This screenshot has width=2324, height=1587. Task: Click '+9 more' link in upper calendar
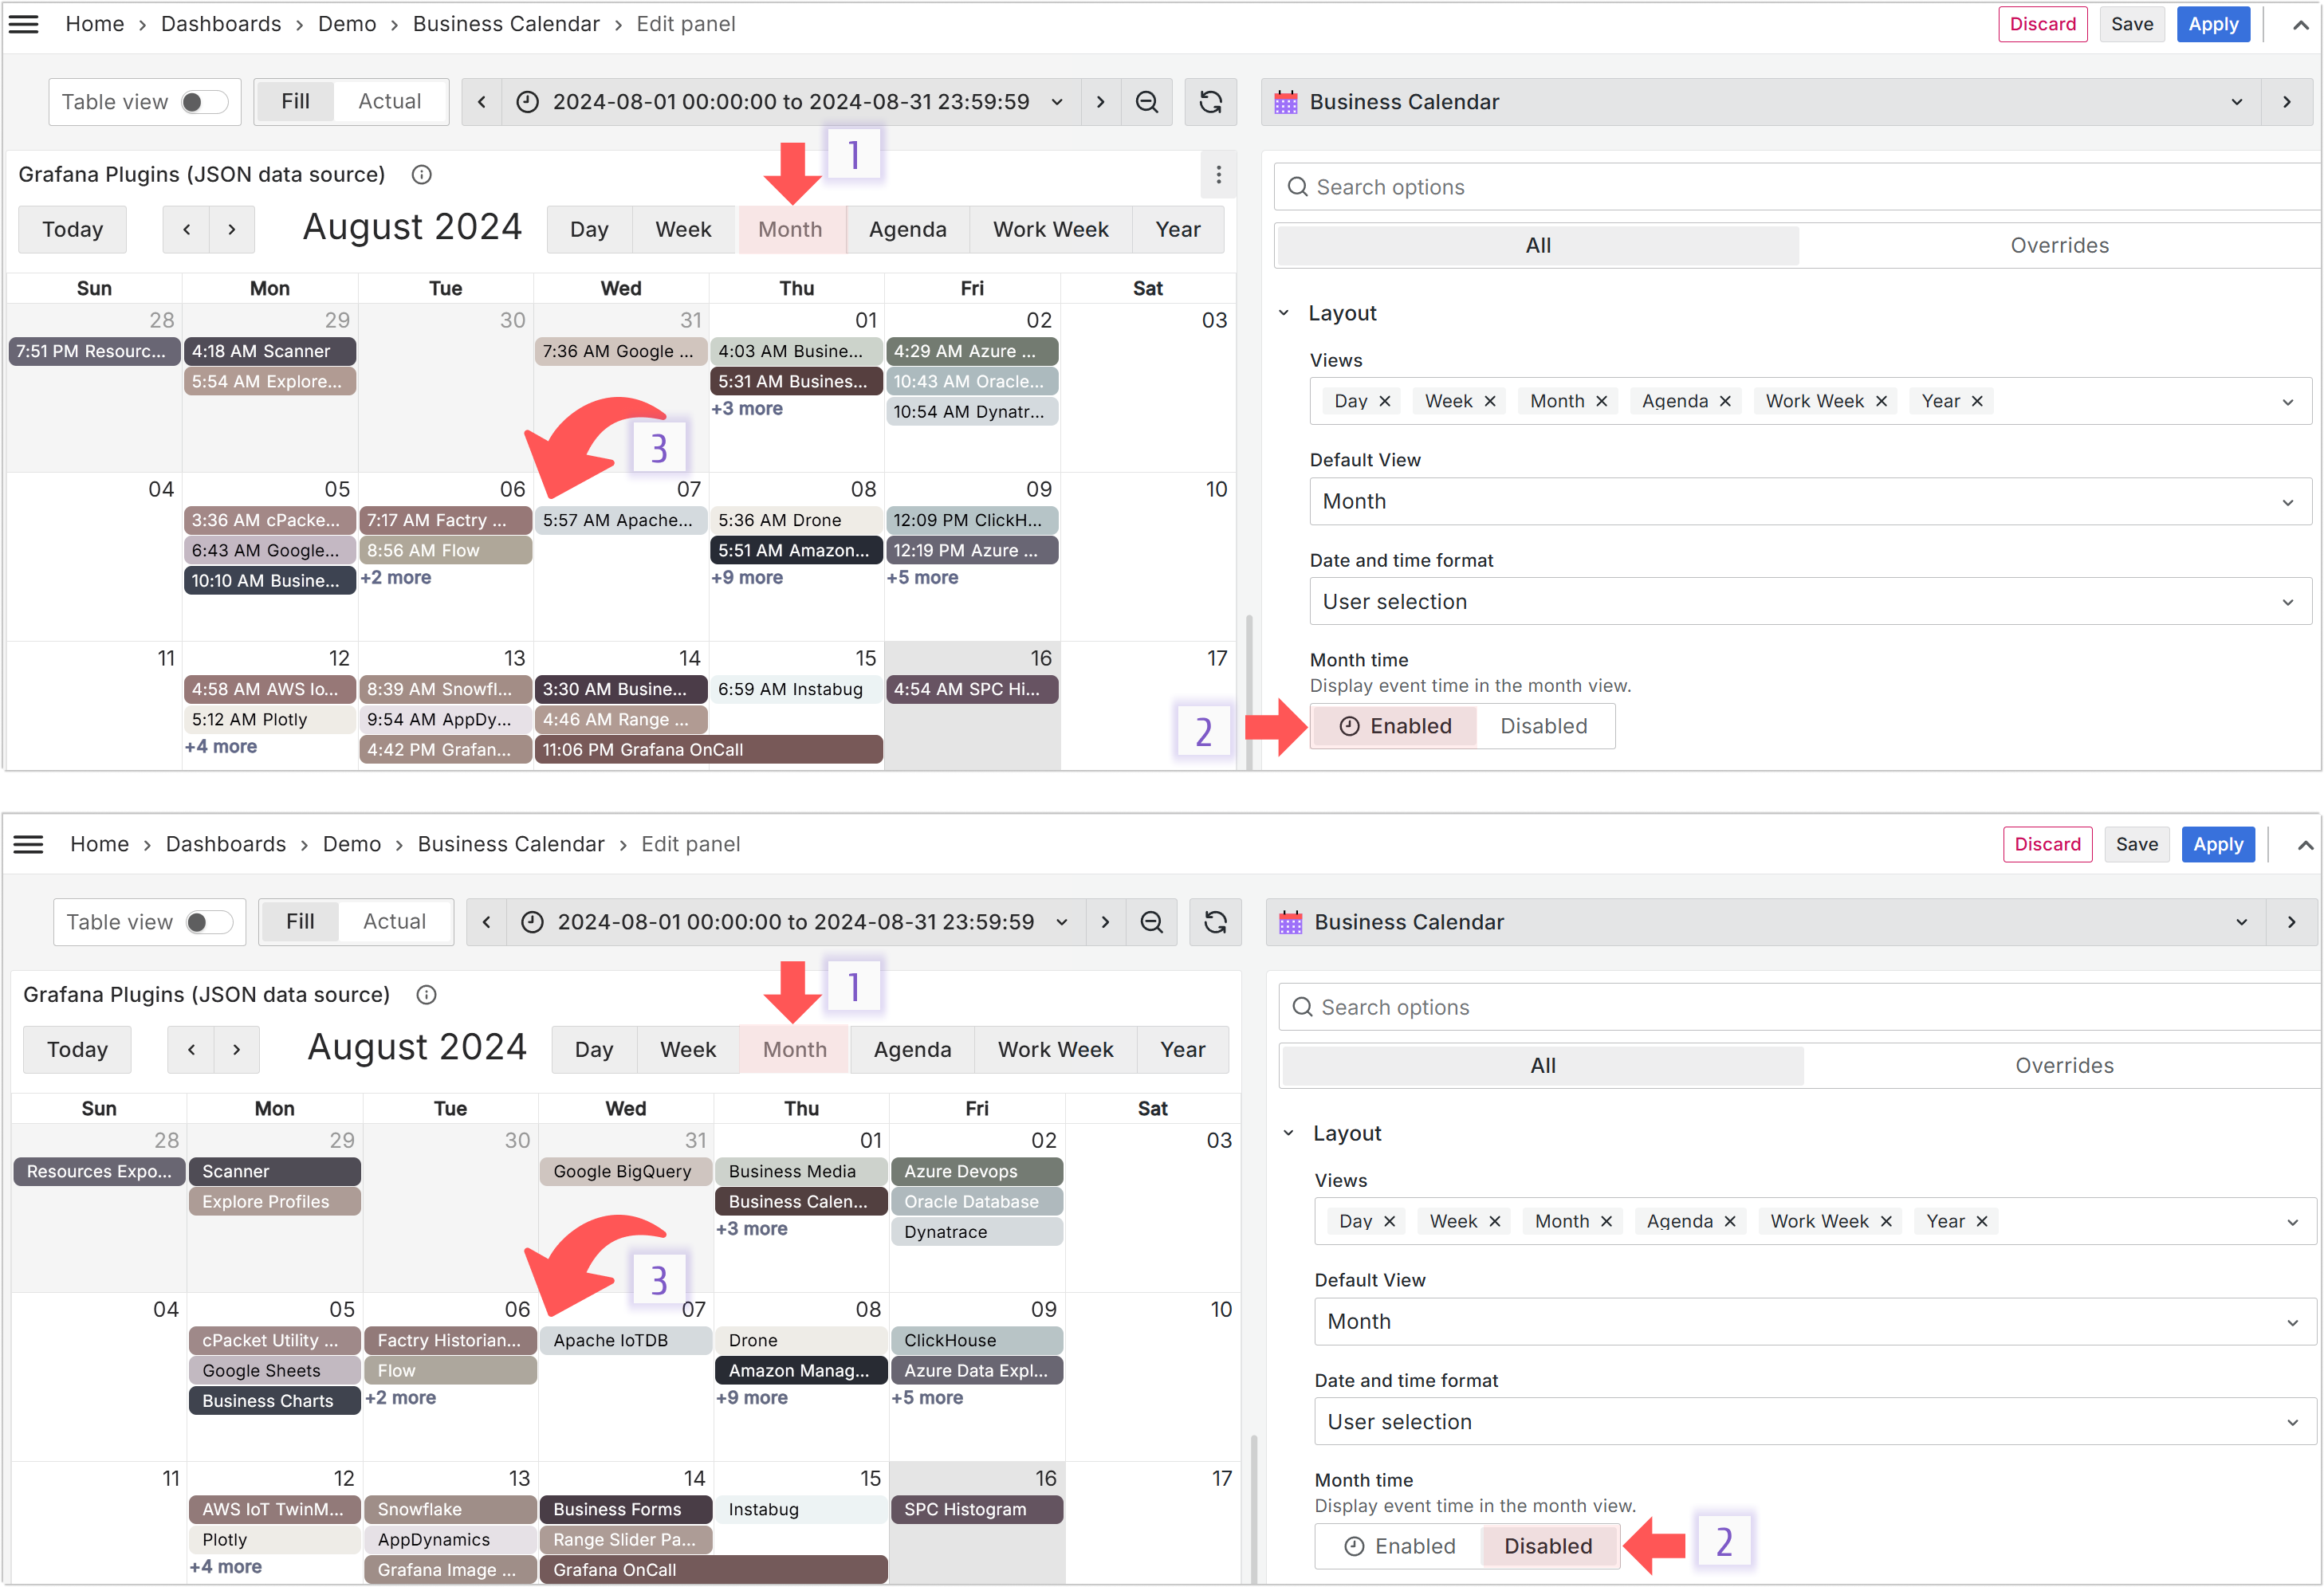coord(747,578)
